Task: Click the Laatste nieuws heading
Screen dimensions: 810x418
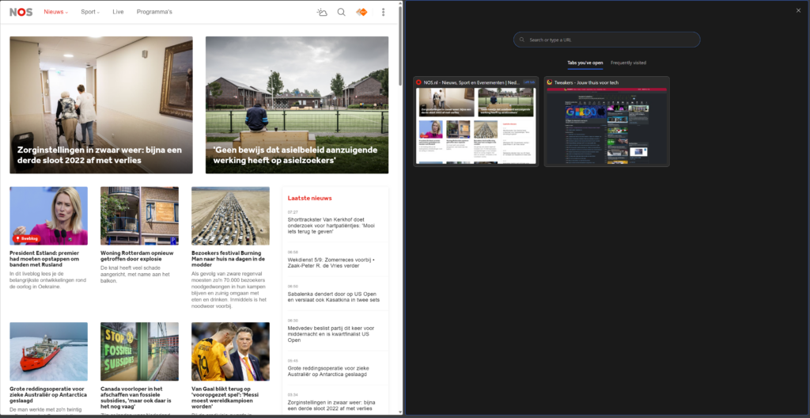Action: 309,198
